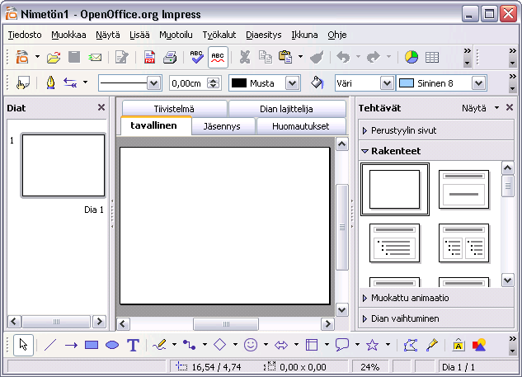Screen dimensions: 522x377
Task: Select the Symbol Shapes smiley tool
Action: (251, 345)
